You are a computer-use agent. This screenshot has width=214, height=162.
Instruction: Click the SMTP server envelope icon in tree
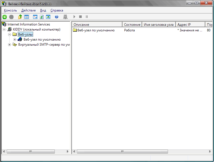15,44
